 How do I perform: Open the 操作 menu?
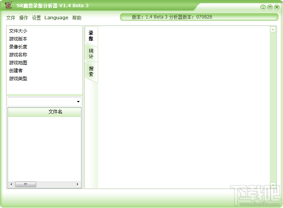click(x=24, y=18)
